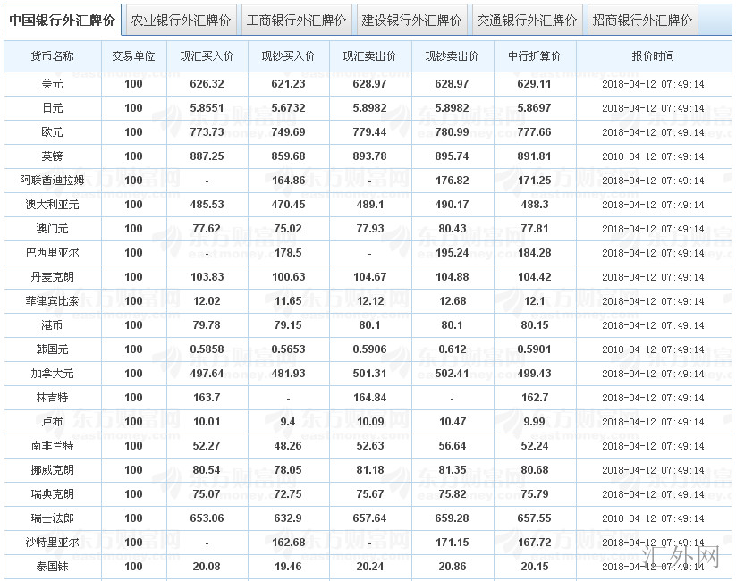This screenshot has height=581, width=736.
Task: Click Thai baht cash buy 19.46
Action: [288, 567]
